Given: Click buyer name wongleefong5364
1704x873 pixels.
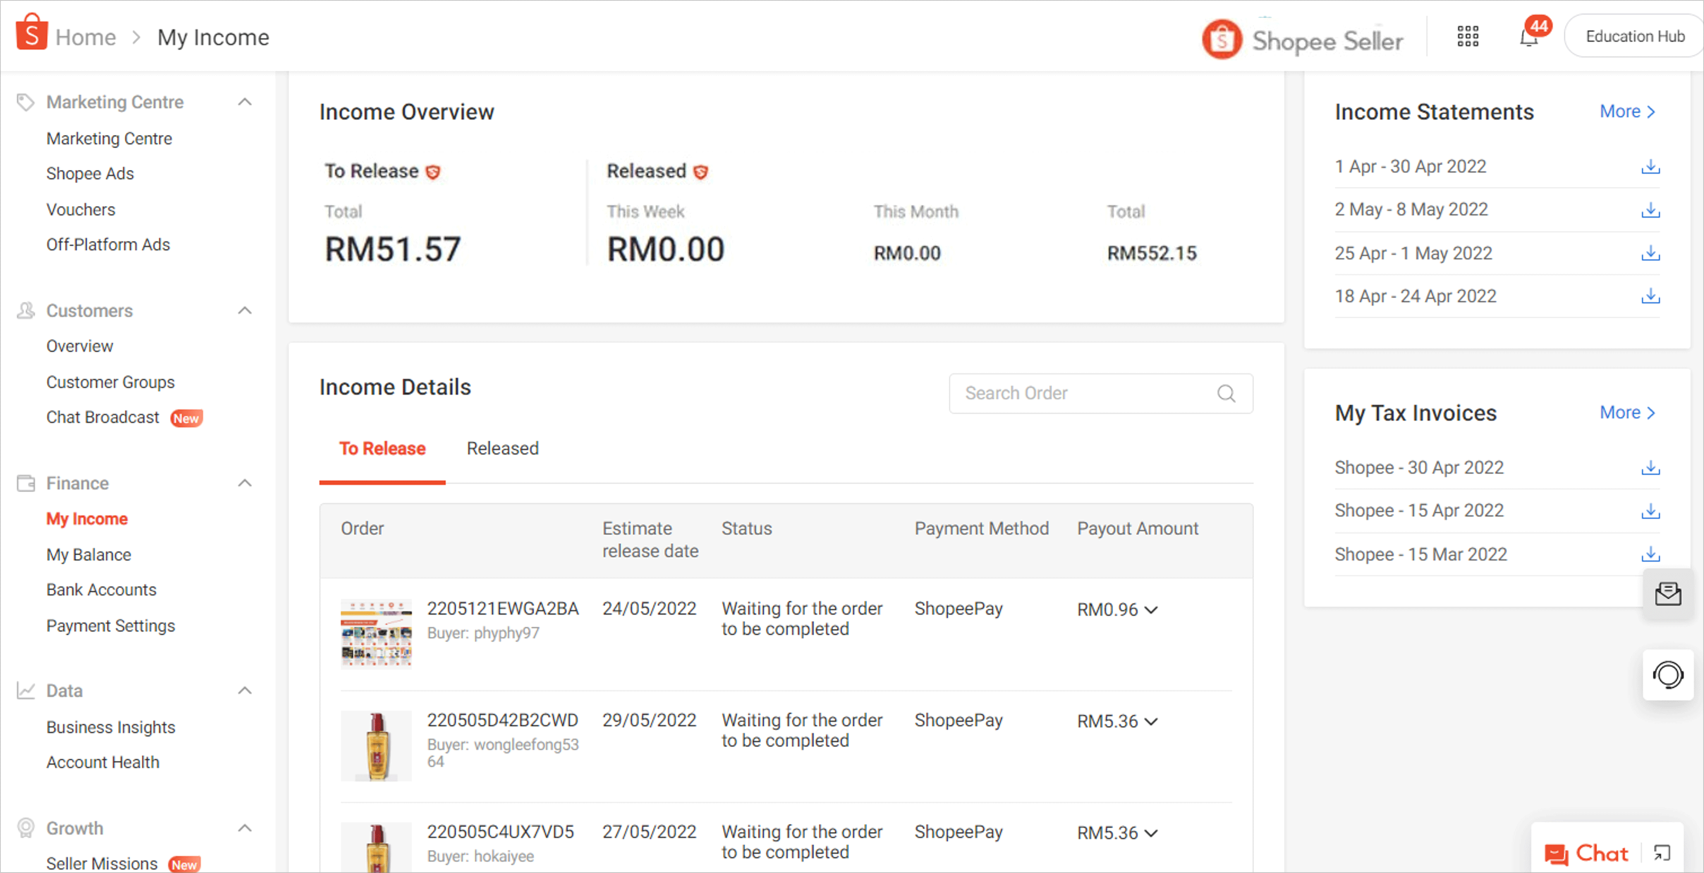Looking at the screenshot, I should point(526,753).
